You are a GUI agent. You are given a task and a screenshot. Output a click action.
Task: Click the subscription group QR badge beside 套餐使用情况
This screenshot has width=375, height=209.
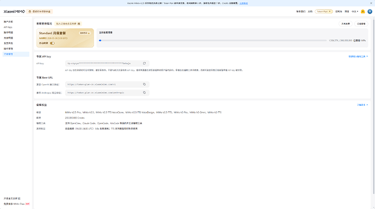[x=68, y=24]
